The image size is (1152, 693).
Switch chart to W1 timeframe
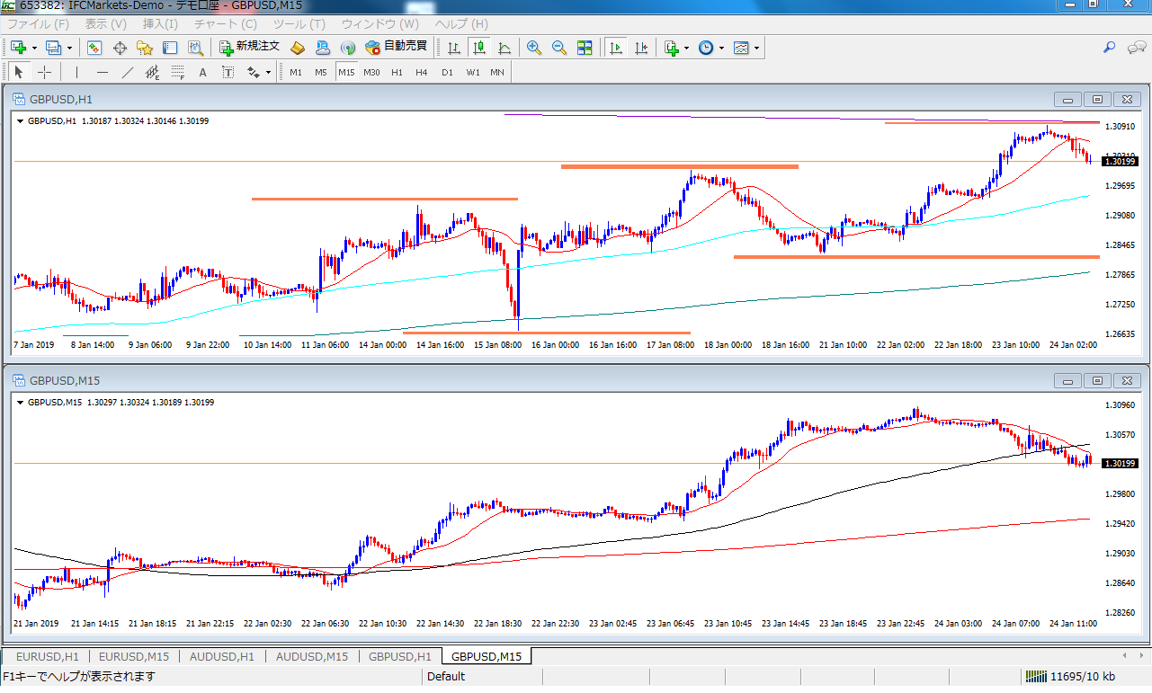click(473, 72)
